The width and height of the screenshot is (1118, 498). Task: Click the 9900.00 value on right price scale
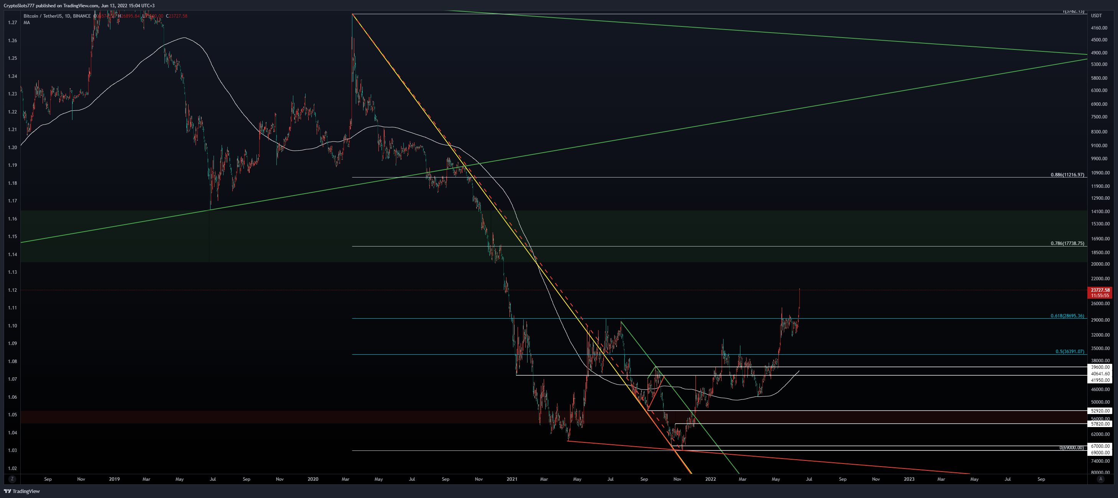(x=1099, y=159)
